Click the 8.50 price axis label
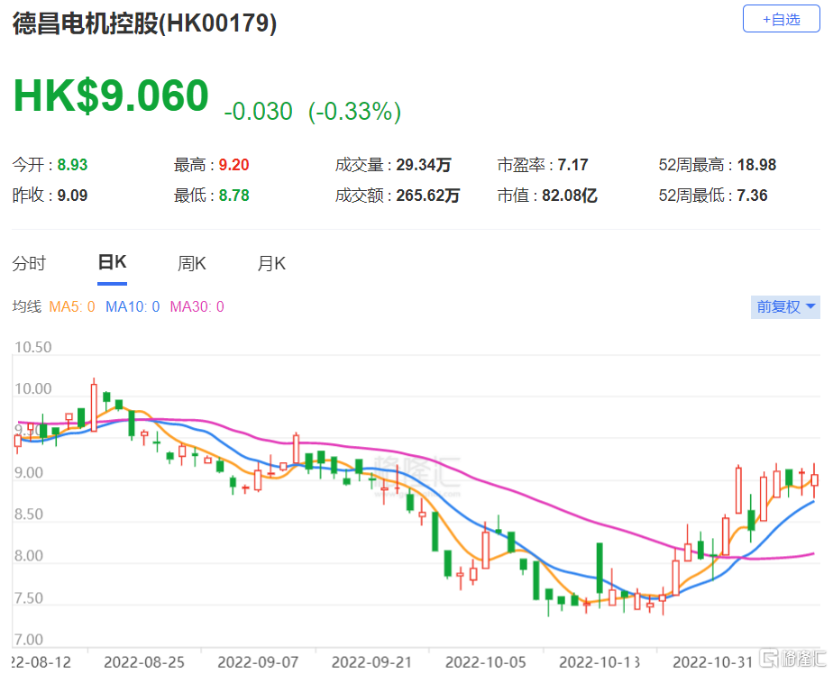 coord(29,515)
